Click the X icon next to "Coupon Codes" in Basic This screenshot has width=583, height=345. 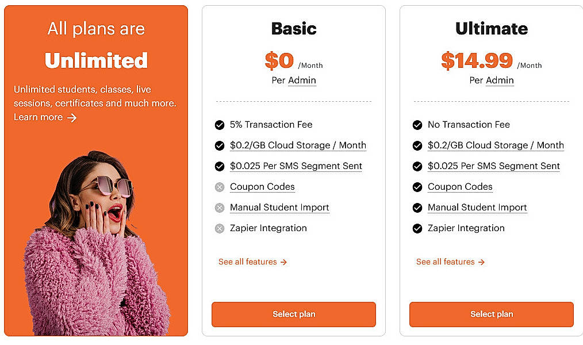pos(220,187)
